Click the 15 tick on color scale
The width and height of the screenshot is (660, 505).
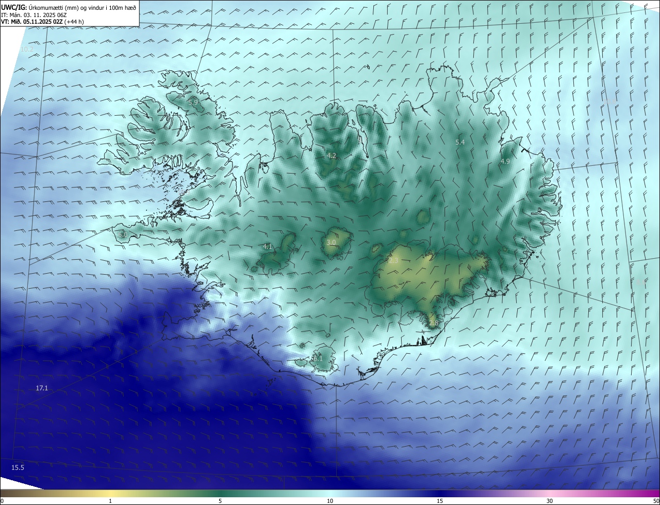pyautogui.click(x=440, y=501)
